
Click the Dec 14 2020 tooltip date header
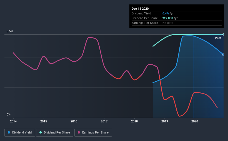140,9
